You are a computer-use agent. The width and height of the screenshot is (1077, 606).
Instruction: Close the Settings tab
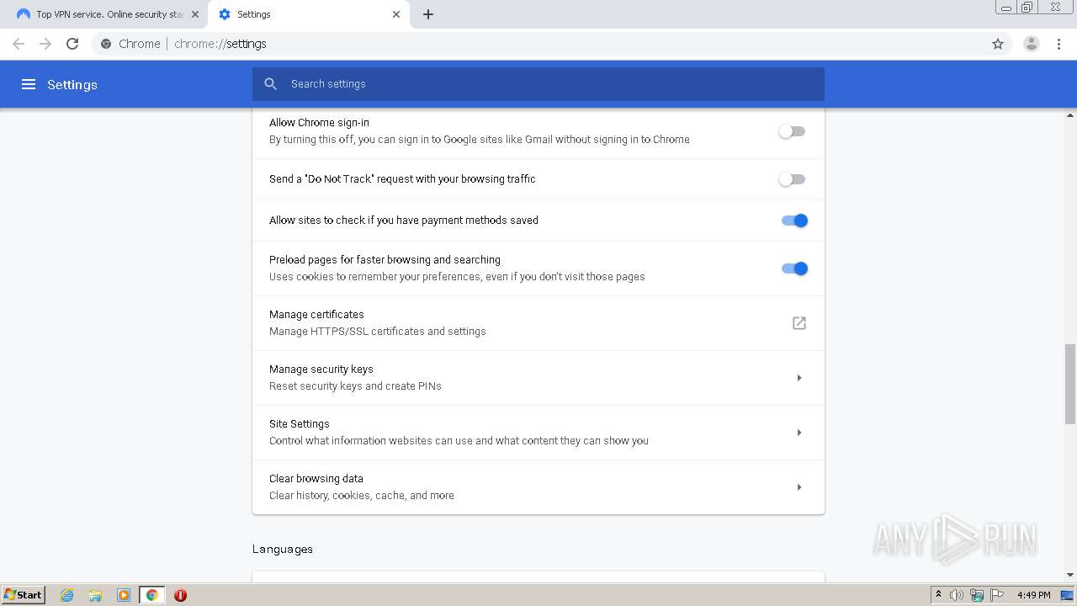click(396, 14)
